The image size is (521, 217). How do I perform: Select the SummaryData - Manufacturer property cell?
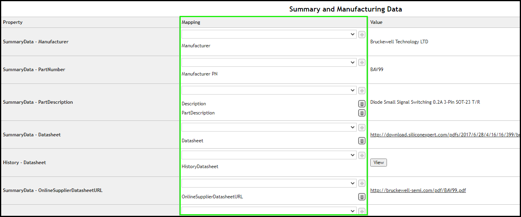tap(90, 42)
